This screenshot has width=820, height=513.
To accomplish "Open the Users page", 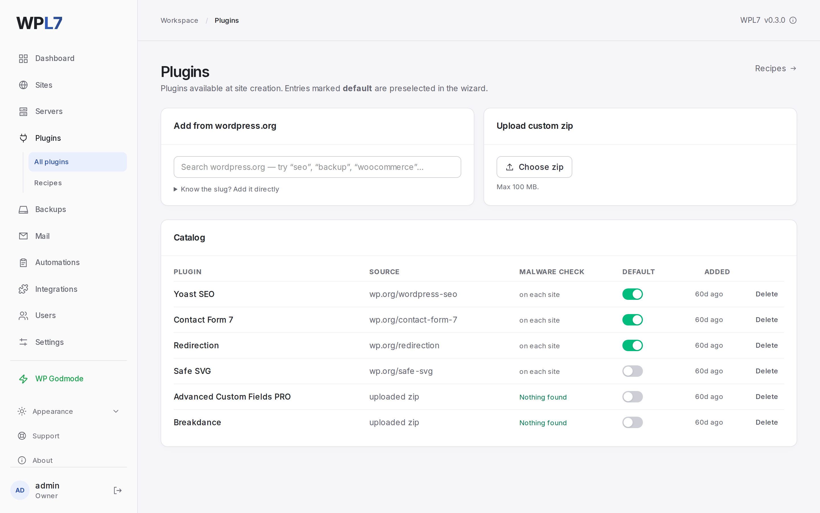I will coord(68,315).
